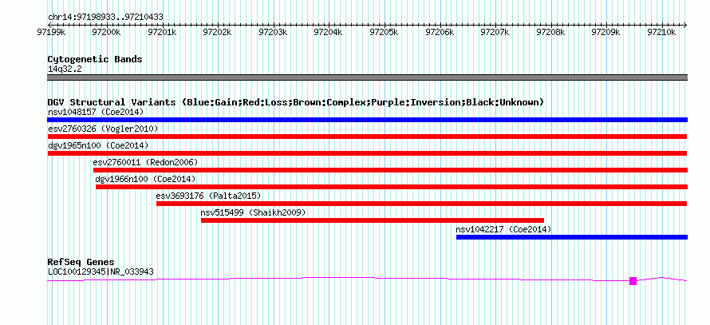This screenshot has height=325, width=710.
Task: Click the 97206k ruler position
Action: [440, 33]
